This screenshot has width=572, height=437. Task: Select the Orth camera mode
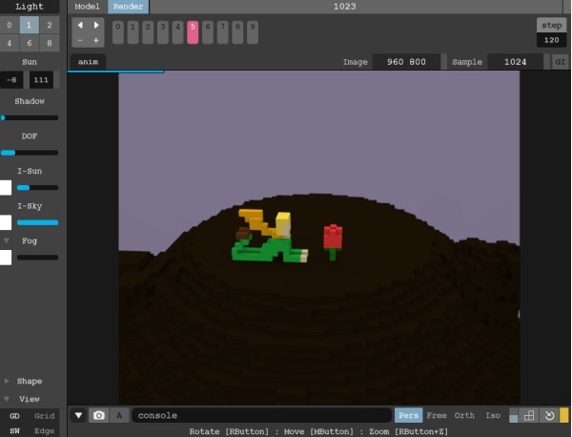[464, 415]
